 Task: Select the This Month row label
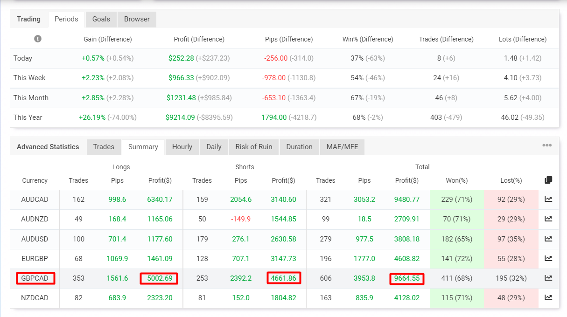pyautogui.click(x=31, y=98)
